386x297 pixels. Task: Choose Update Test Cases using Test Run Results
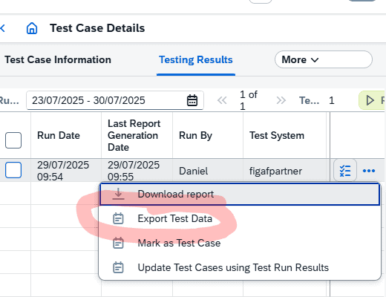(240, 267)
